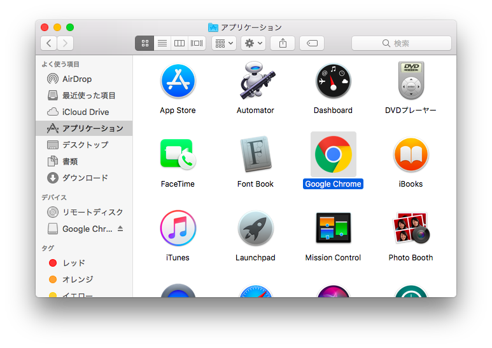The width and height of the screenshot is (492, 348).
Task: Open 書類 in the sidebar
Action: (x=84, y=161)
